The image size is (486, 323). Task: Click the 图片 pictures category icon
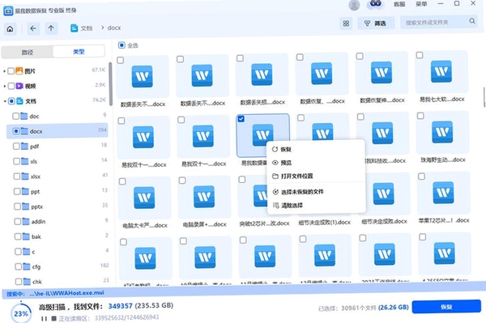[19, 71]
